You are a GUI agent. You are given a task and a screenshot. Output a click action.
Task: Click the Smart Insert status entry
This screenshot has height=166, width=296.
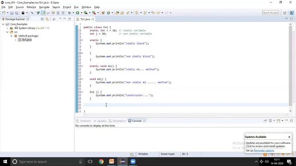tap(167, 154)
